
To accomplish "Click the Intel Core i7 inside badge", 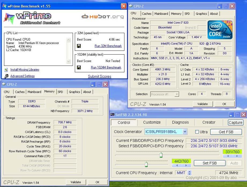I will coord(220,30).
